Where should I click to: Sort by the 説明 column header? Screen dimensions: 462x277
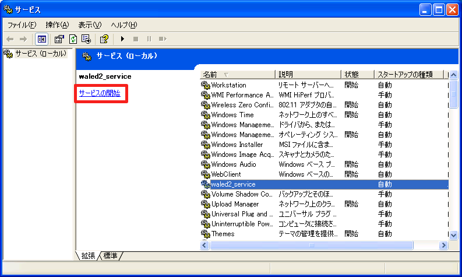click(308, 75)
